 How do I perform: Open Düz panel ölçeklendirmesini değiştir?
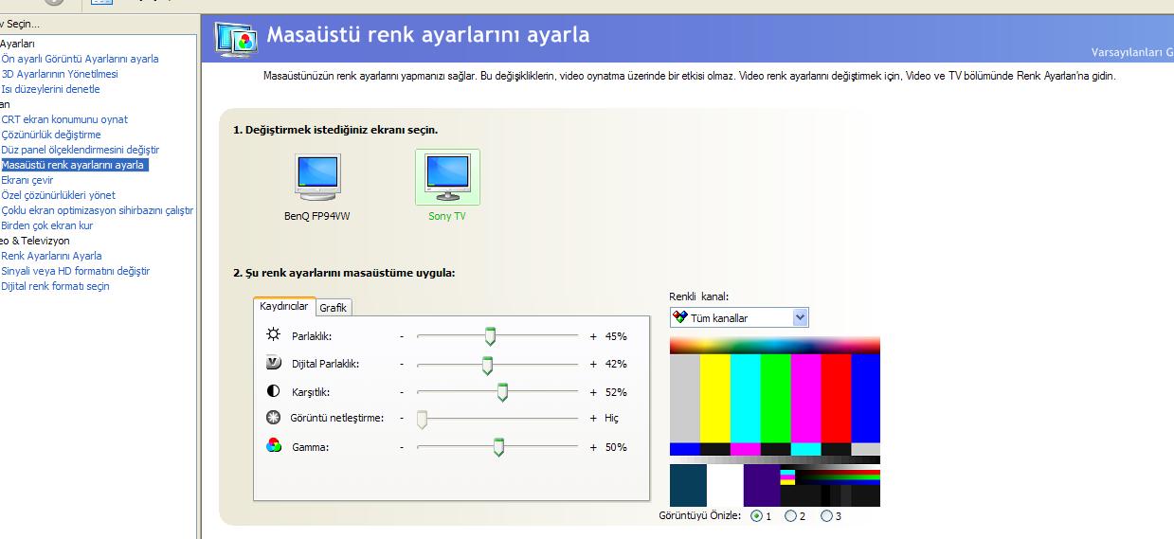[x=80, y=150]
